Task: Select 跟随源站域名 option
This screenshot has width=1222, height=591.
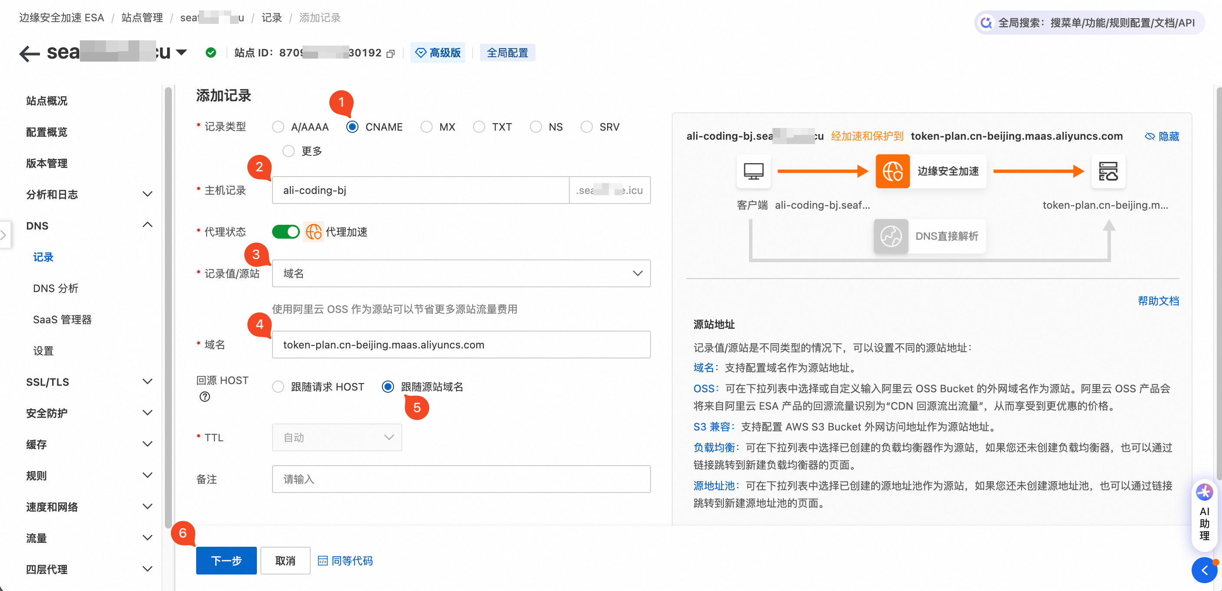Action: coord(388,387)
